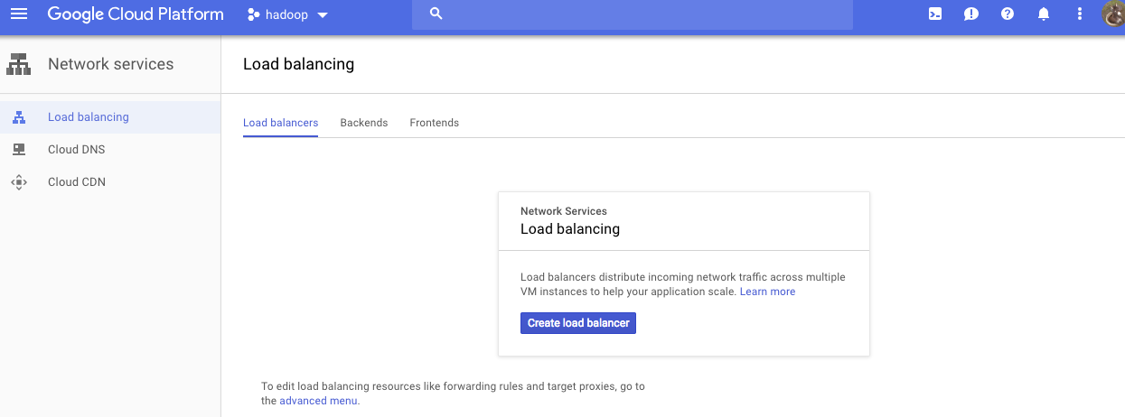The height and width of the screenshot is (417, 1125).
Task: Click the send feedback icon
Action: tap(971, 14)
